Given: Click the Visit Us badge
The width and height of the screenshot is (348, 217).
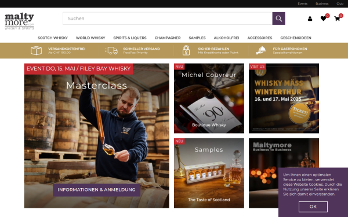Looking at the screenshot, I should [x=257, y=67].
